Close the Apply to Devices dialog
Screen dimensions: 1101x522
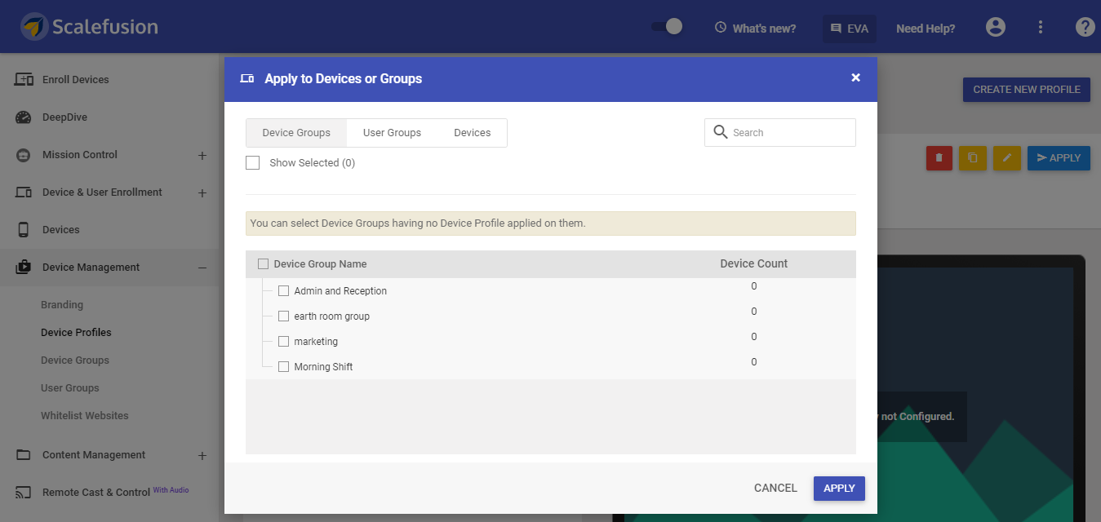855,77
